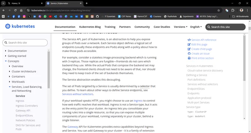Follow the Ingress link in the paragraph
Screen dimensions: 251x133
click(x=138, y=101)
